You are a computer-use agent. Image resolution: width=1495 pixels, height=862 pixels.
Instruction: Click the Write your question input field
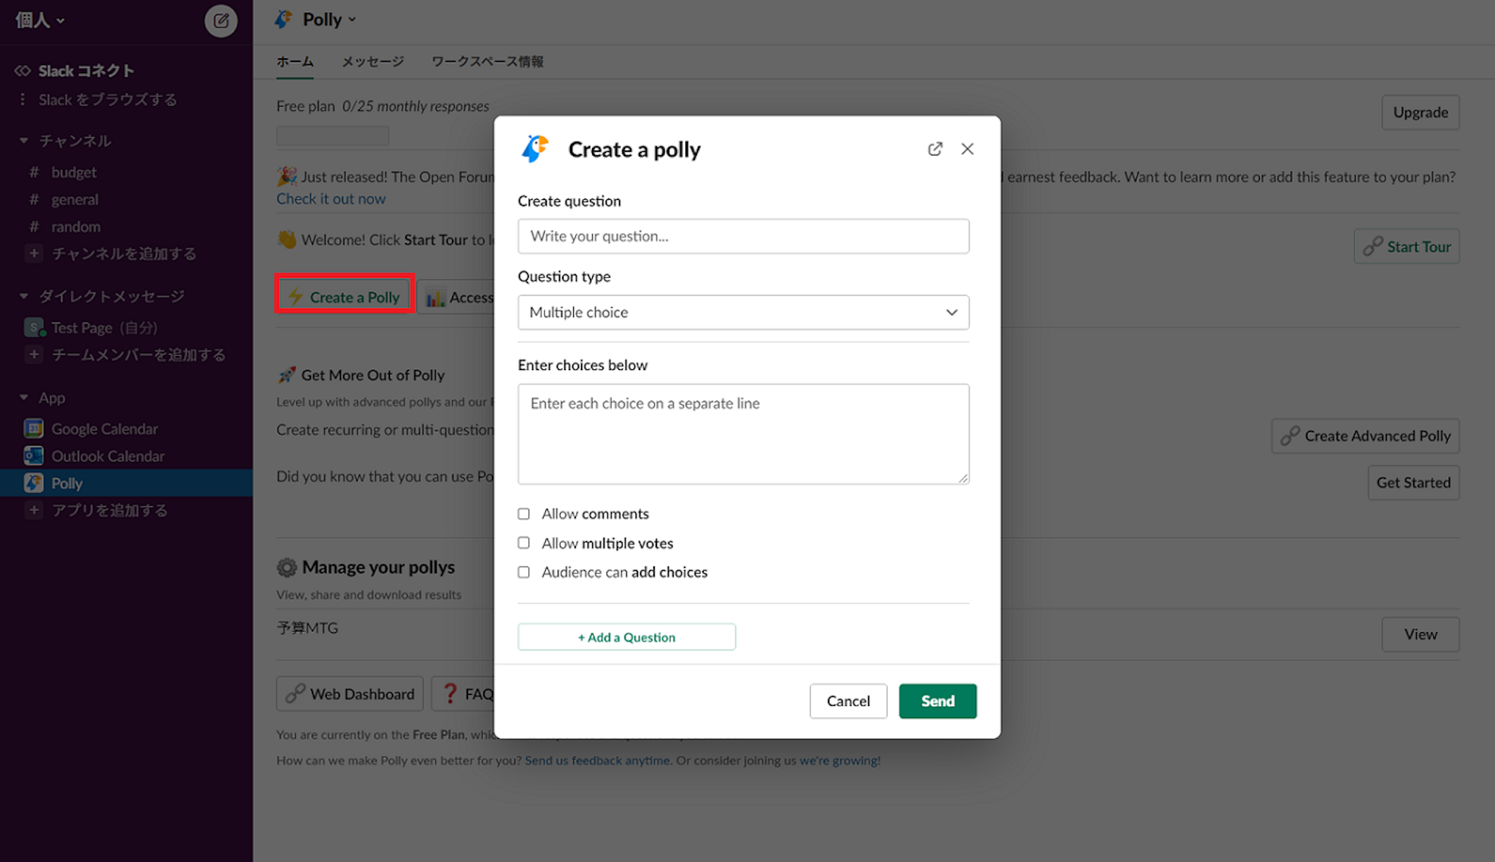pyautogui.click(x=743, y=236)
